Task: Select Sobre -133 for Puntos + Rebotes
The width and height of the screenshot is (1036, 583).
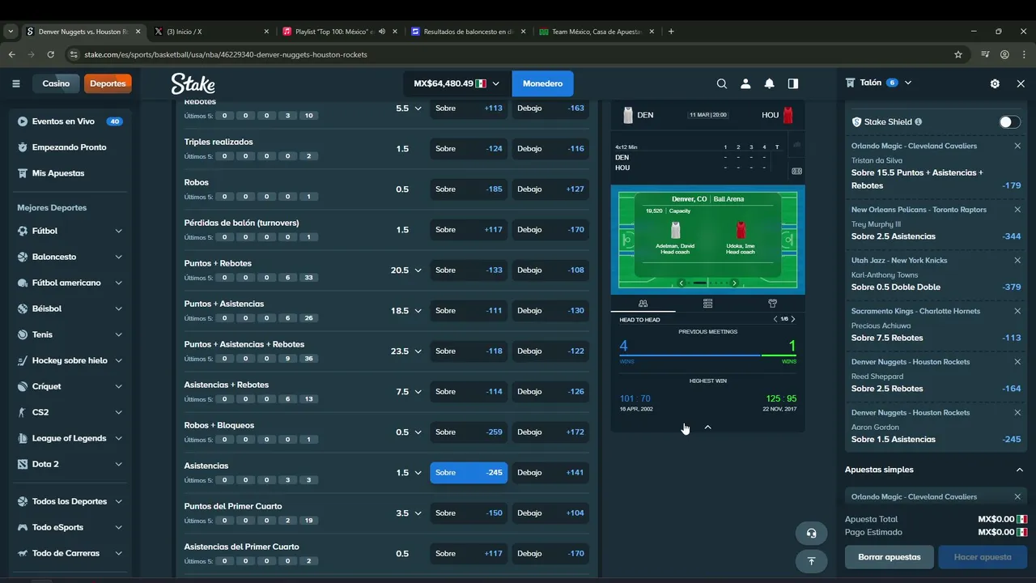Action: click(x=469, y=270)
